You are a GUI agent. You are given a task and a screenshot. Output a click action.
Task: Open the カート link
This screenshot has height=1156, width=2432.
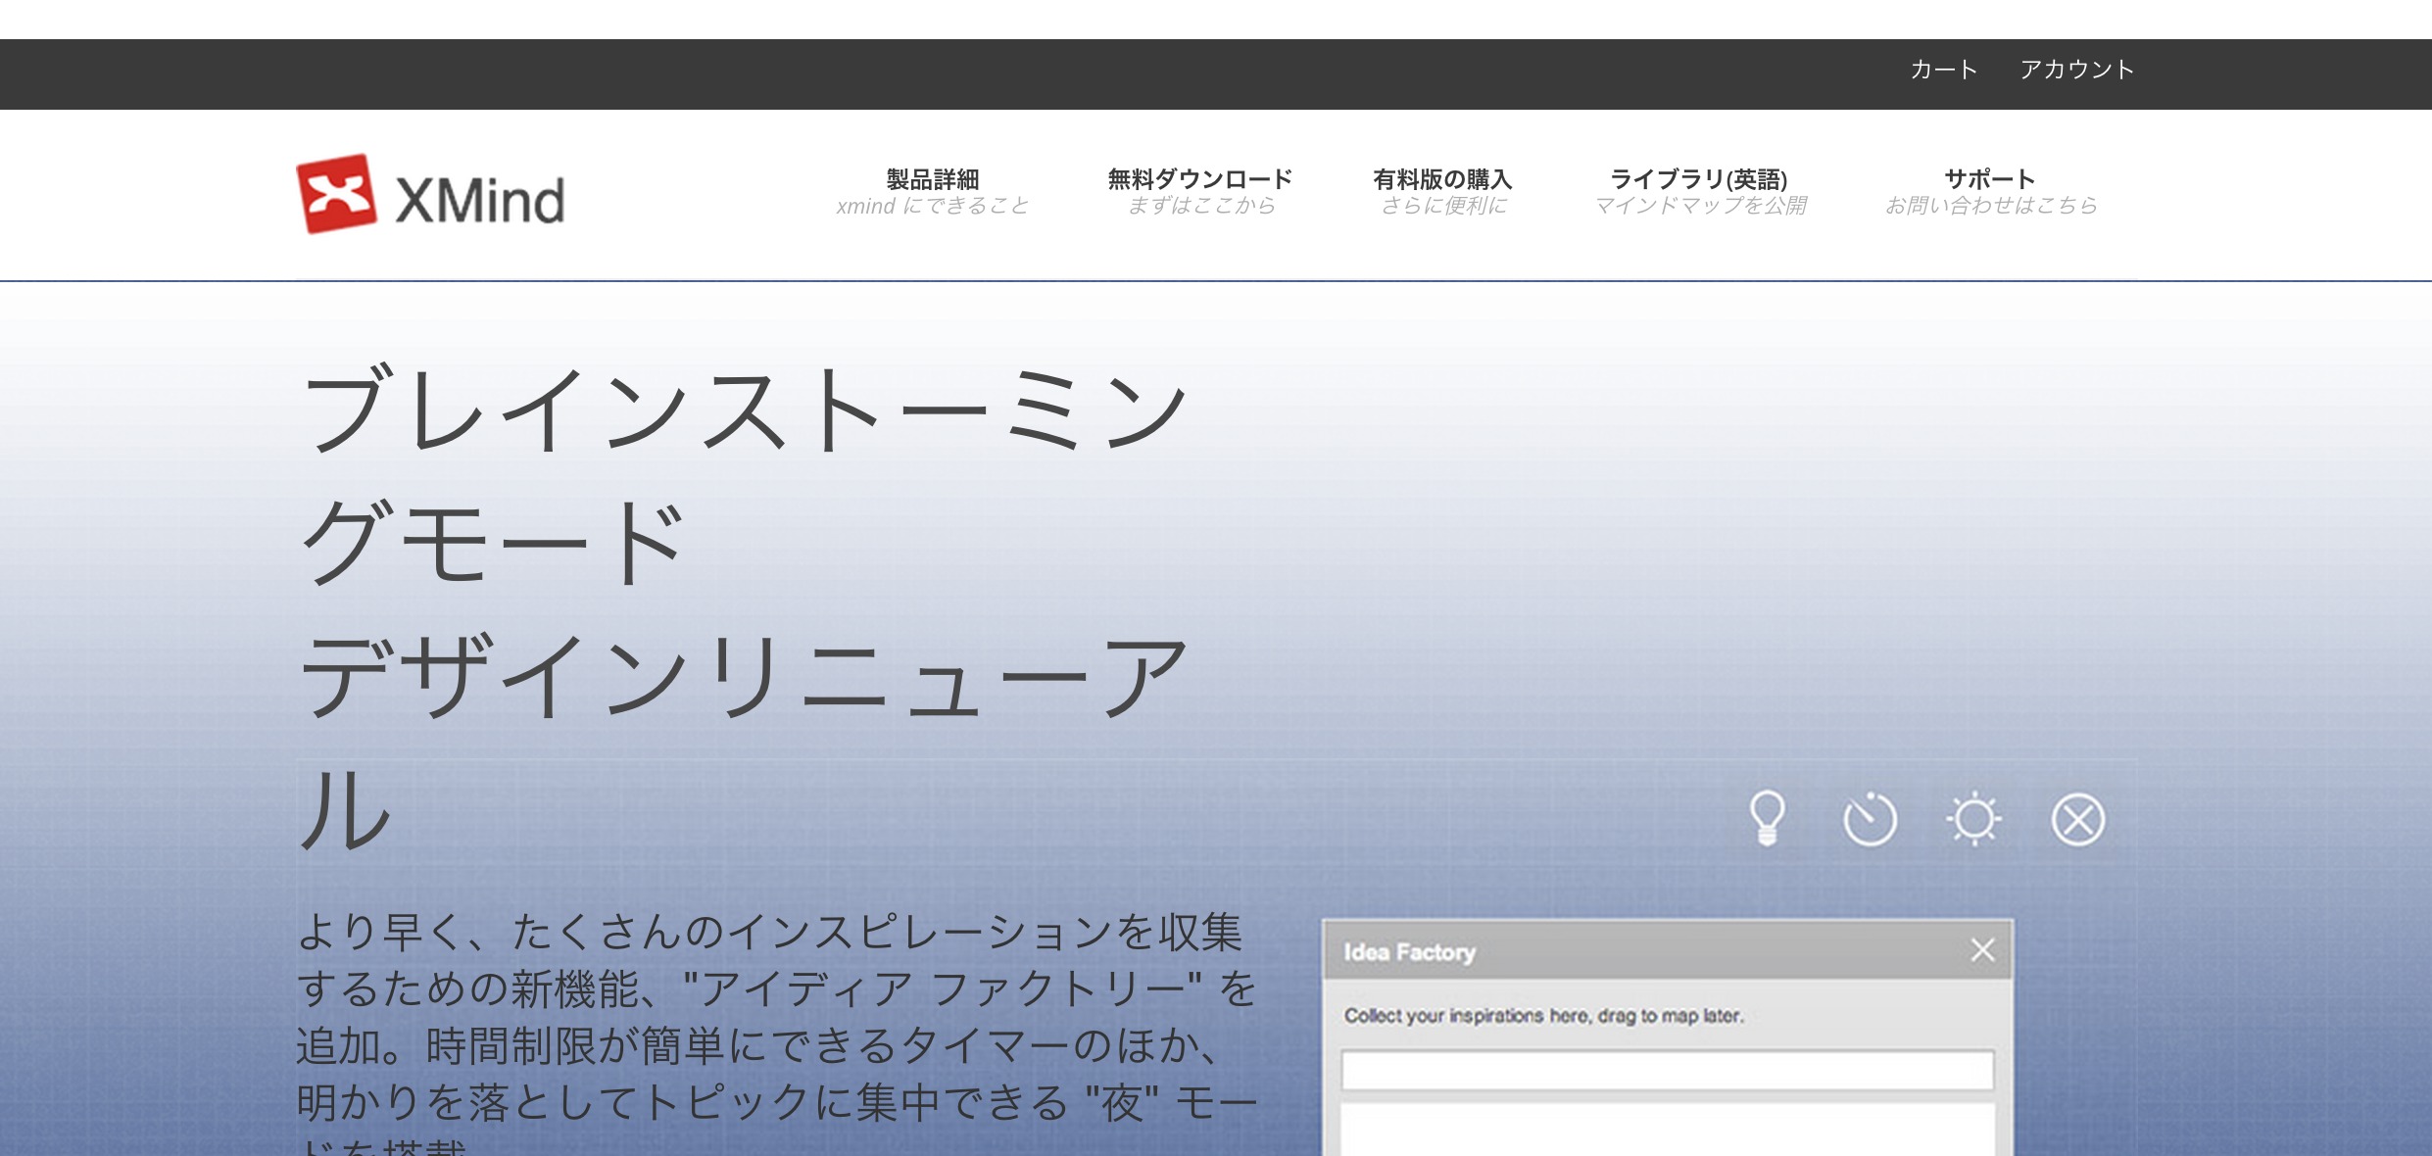1944,70
